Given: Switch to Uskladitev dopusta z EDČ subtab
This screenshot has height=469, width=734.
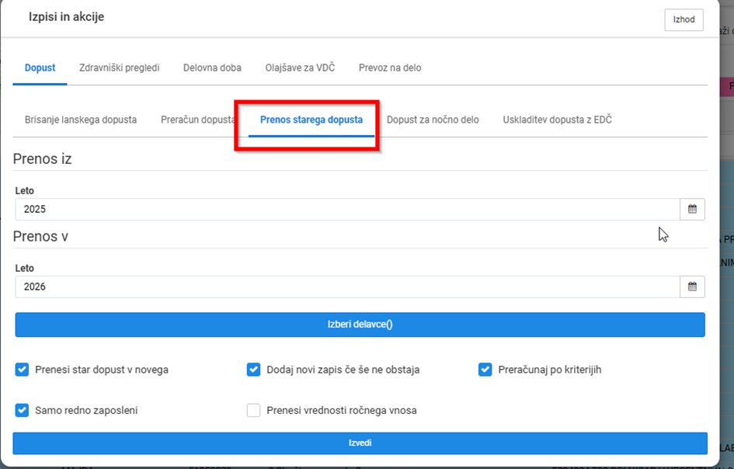Looking at the screenshot, I should point(557,120).
